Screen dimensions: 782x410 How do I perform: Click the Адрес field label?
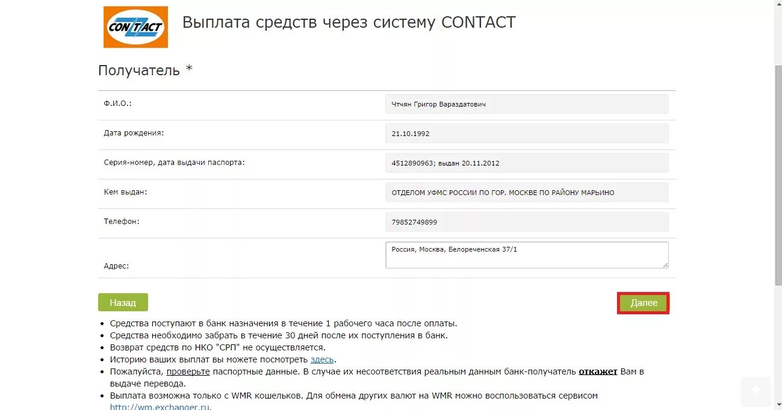[116, 266]
